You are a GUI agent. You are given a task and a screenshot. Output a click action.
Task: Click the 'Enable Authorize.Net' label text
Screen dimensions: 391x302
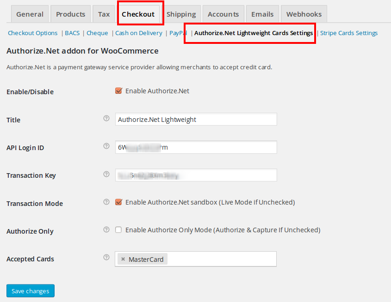(x=157, y=91)
